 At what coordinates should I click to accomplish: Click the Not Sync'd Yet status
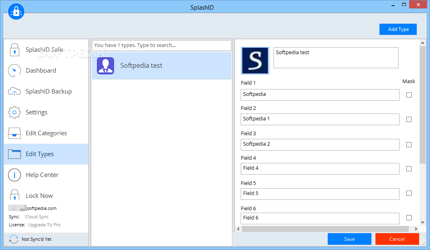(x=37, y=239)
